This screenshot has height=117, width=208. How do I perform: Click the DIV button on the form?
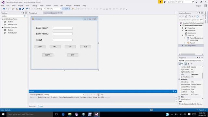coord(70,47)
